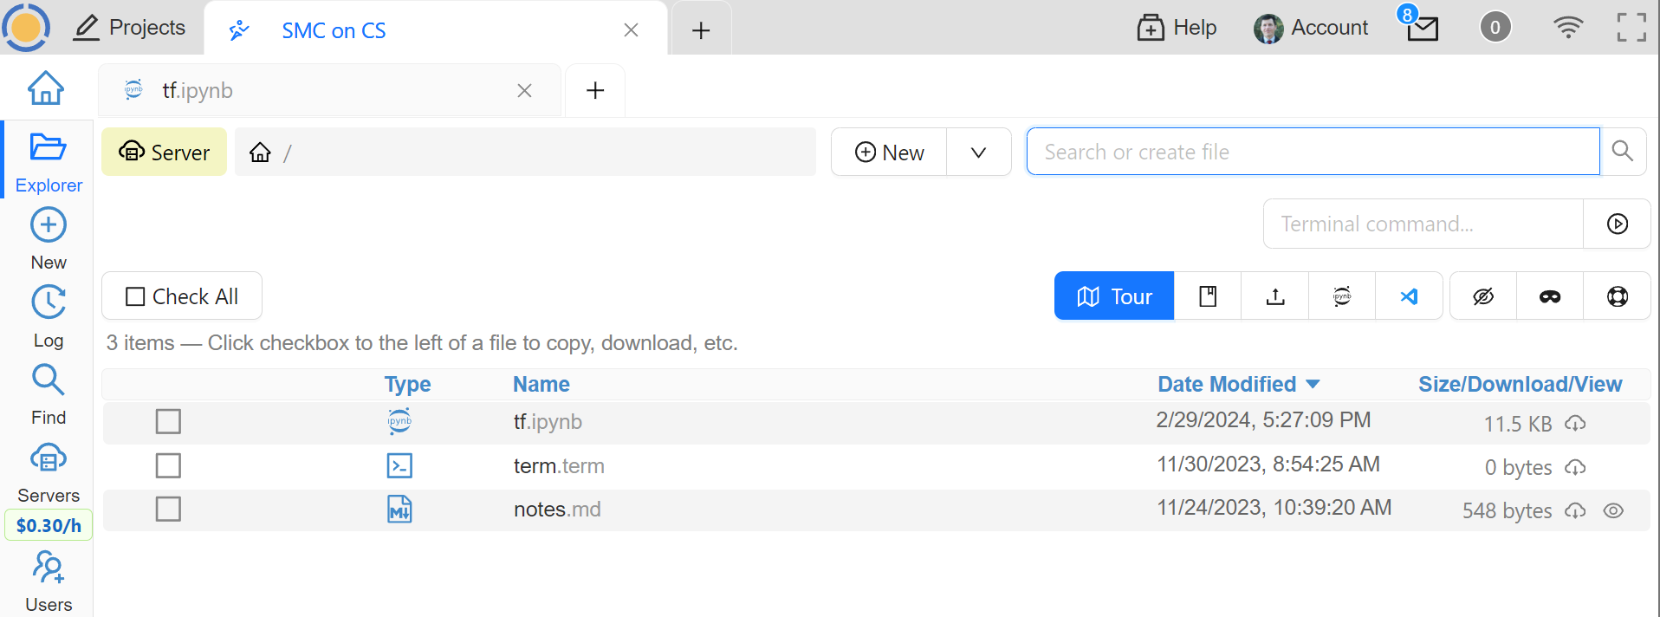Toggle hidden files visibility eye-slash icon
Viewport: 1660px width, 617px height.
[x=1483, y=296]
